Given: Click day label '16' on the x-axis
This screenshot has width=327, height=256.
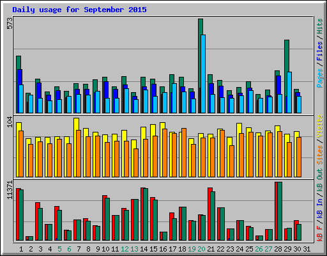Looking at the screenshot, I should pyautogui.click(x=163, y=249).
